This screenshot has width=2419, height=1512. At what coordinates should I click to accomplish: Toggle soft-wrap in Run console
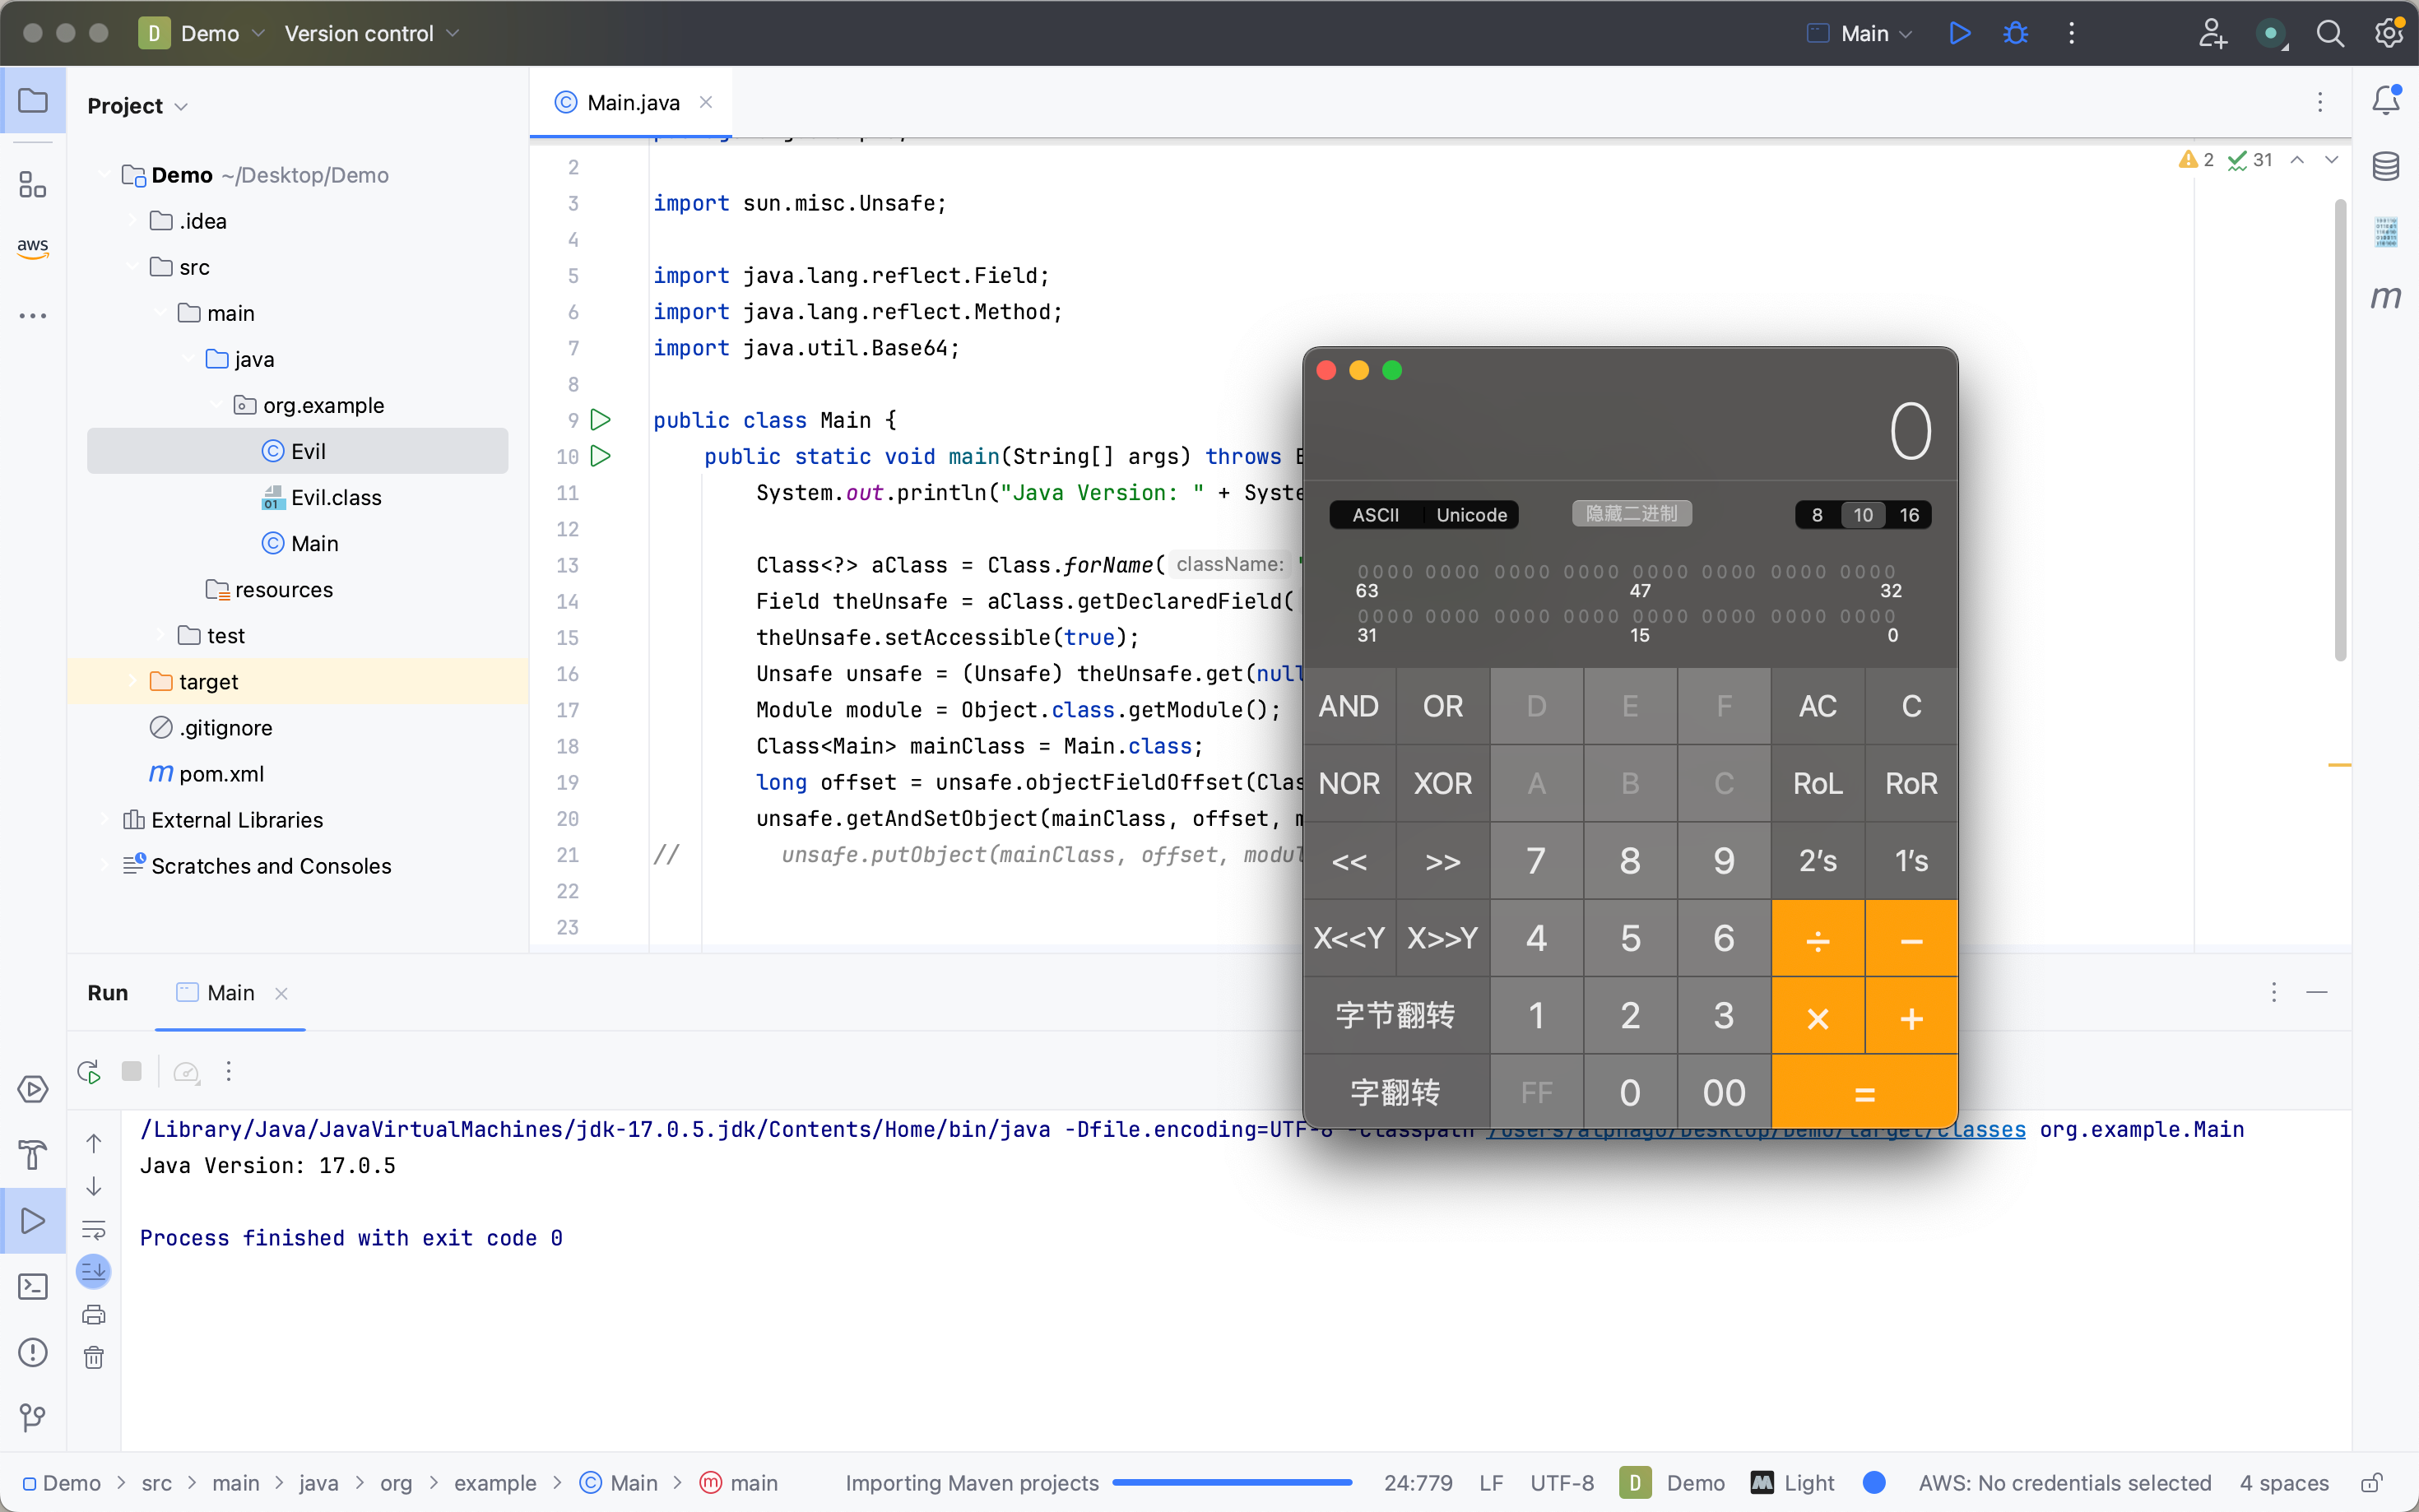pos(94,1229)
